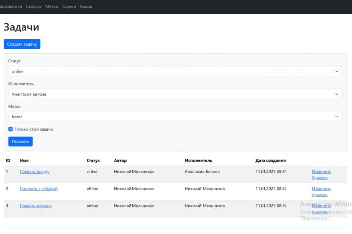Click Изменить for task 'Помыть машину'
This screenshot has width=352, height=234.
(322, 206)
